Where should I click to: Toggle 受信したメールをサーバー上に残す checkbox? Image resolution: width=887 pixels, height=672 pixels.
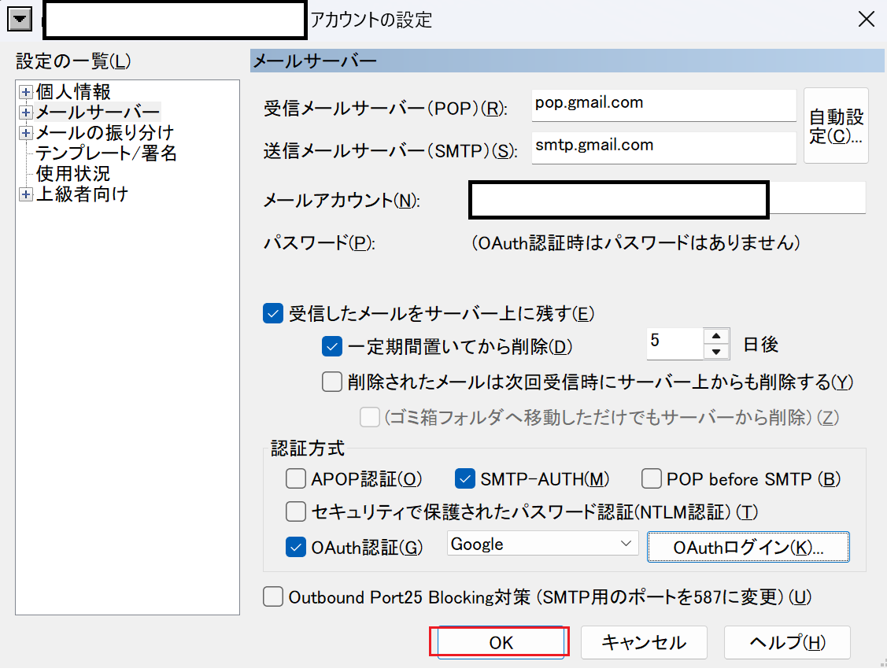272,314
